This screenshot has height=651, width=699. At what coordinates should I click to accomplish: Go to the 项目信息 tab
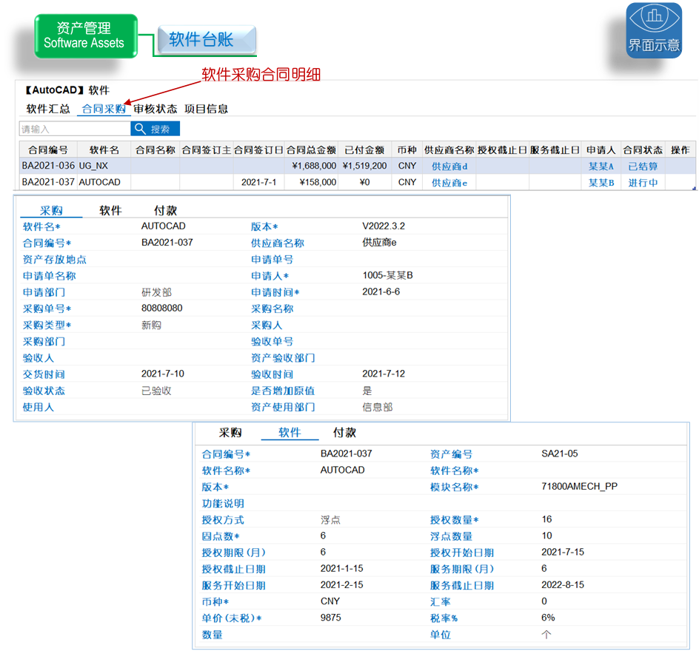click(206, 109)
